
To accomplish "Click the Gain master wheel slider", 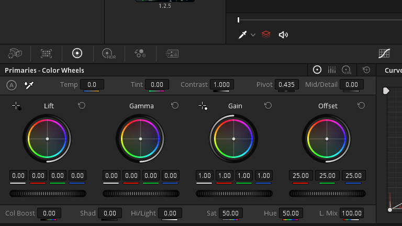I will click(x=234, y=194).
